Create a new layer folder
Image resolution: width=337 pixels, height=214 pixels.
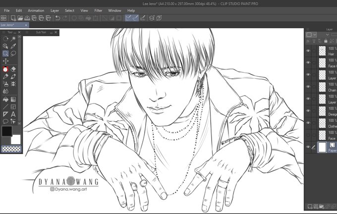(322, 207)
